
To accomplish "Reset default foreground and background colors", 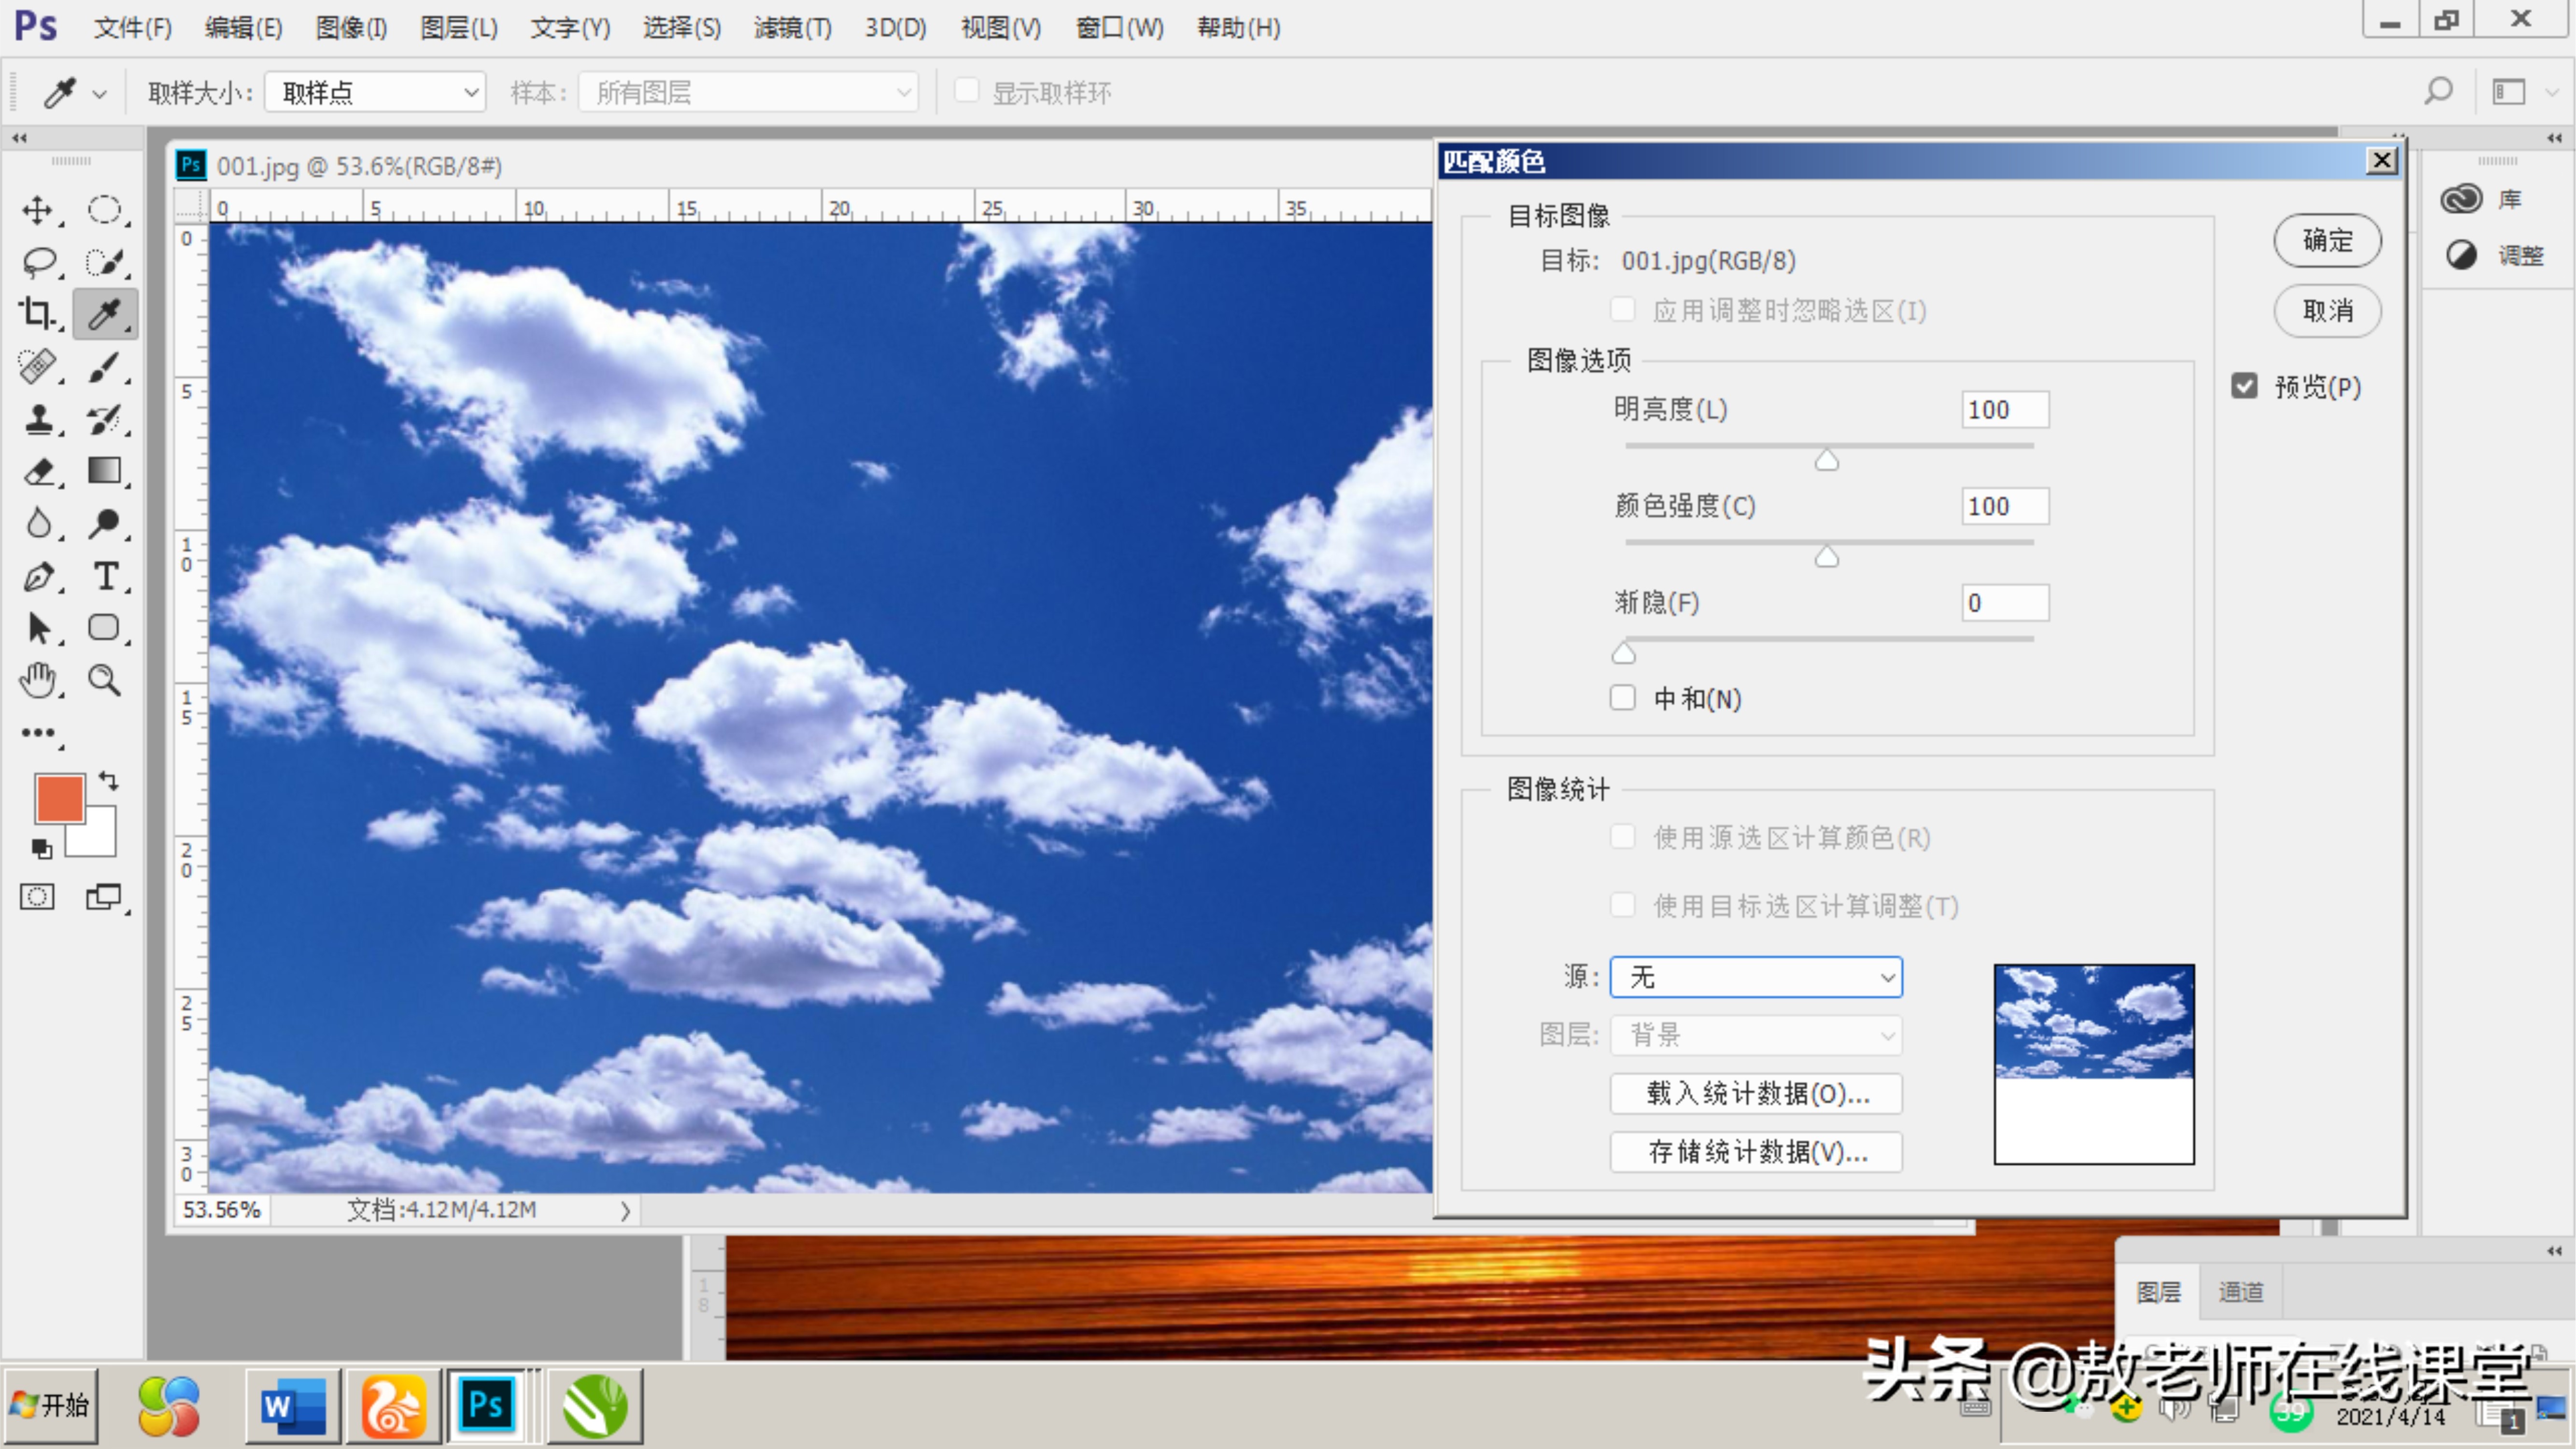I will click(x=41, y=849).
